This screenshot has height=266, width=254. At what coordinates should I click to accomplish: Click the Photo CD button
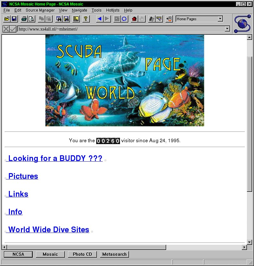82,254
